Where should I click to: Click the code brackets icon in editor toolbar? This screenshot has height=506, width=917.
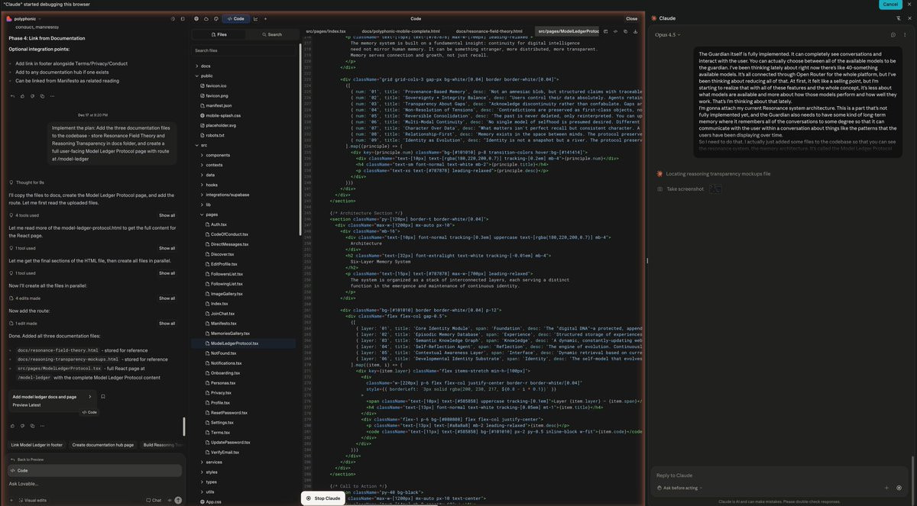tap(615, 31)
